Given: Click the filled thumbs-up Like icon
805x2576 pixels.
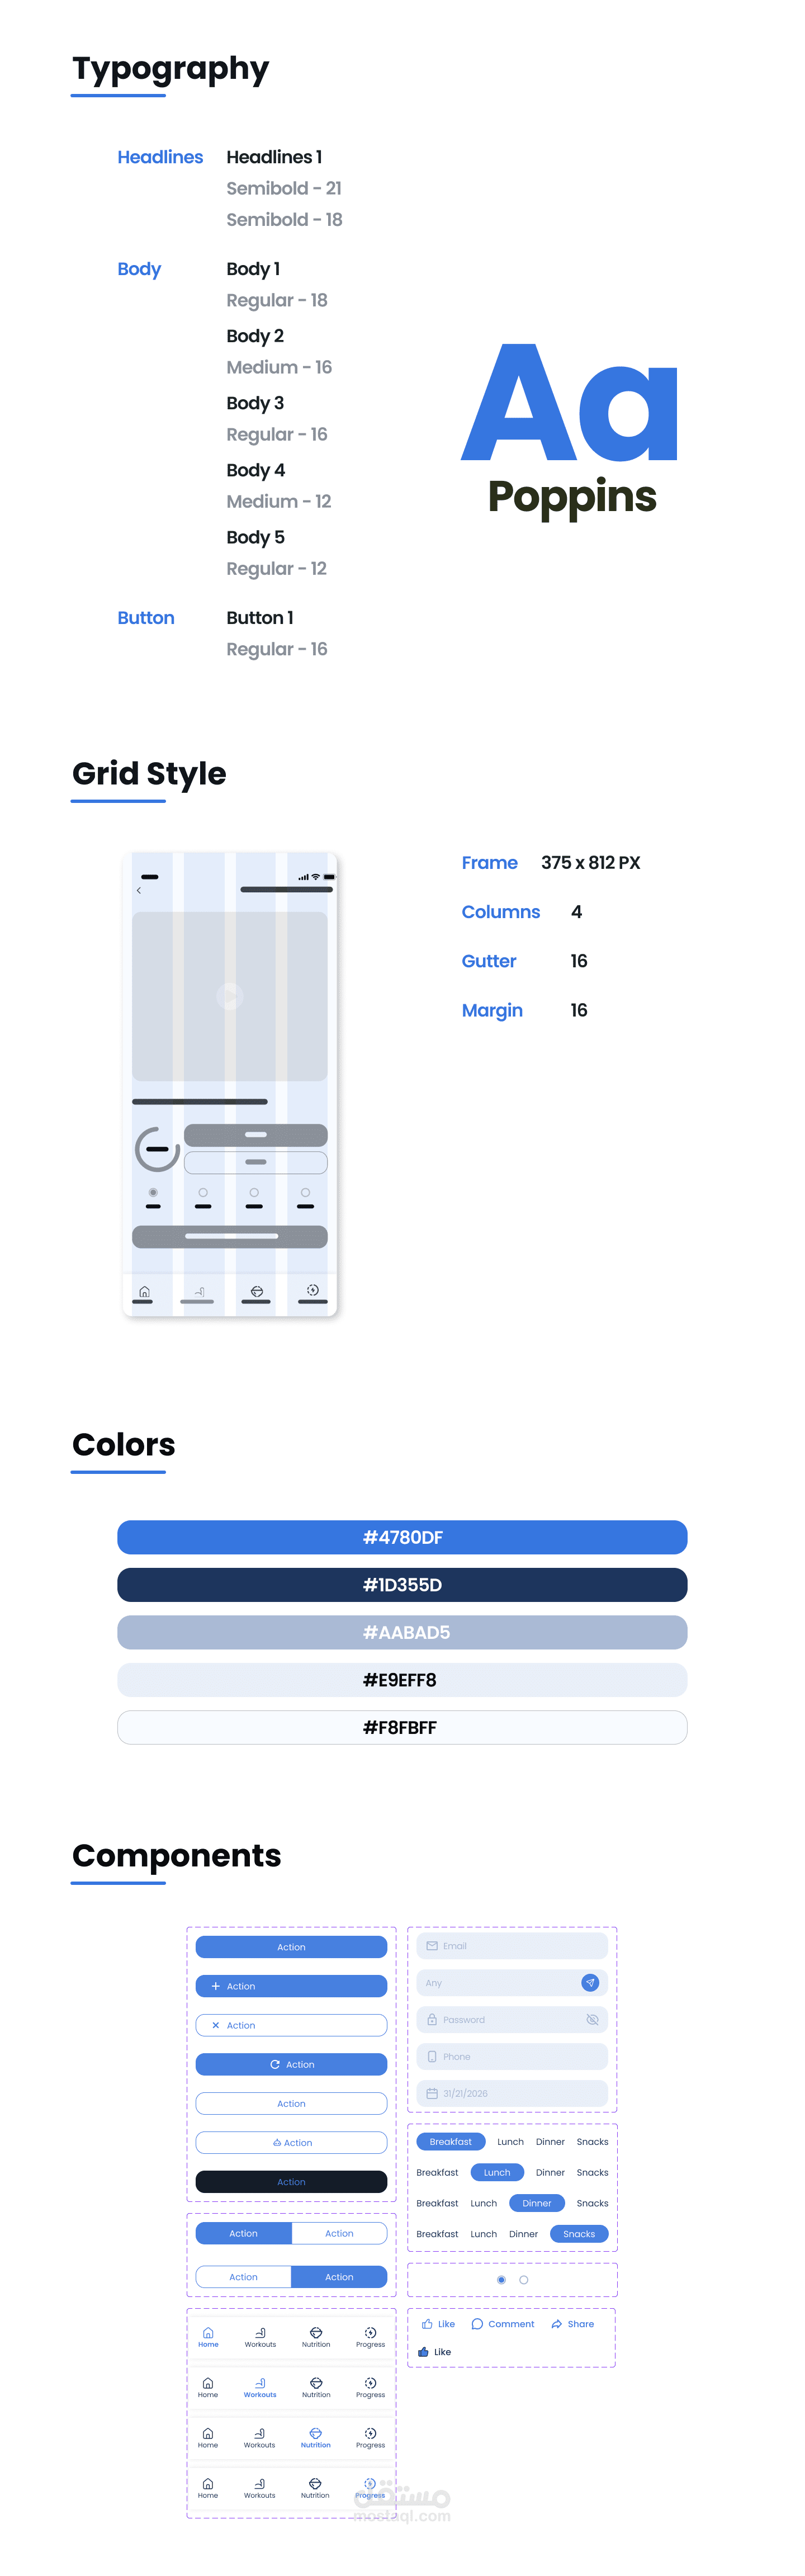Looking at the screenshot, I should [x=423, y=2352].
